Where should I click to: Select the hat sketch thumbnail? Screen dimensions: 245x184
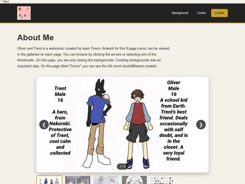coord(134,180)
